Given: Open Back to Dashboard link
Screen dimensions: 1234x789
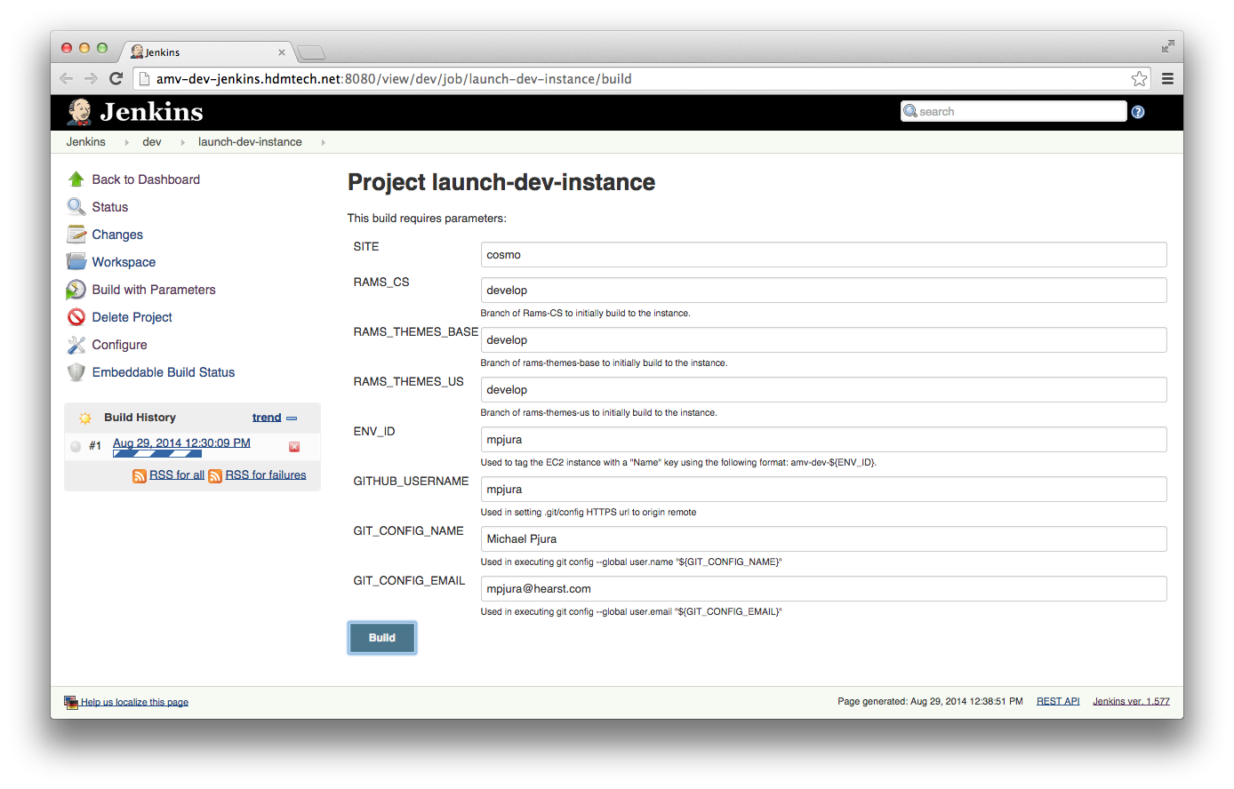Looking at the screenshot, I should click(x=146, y=179).
